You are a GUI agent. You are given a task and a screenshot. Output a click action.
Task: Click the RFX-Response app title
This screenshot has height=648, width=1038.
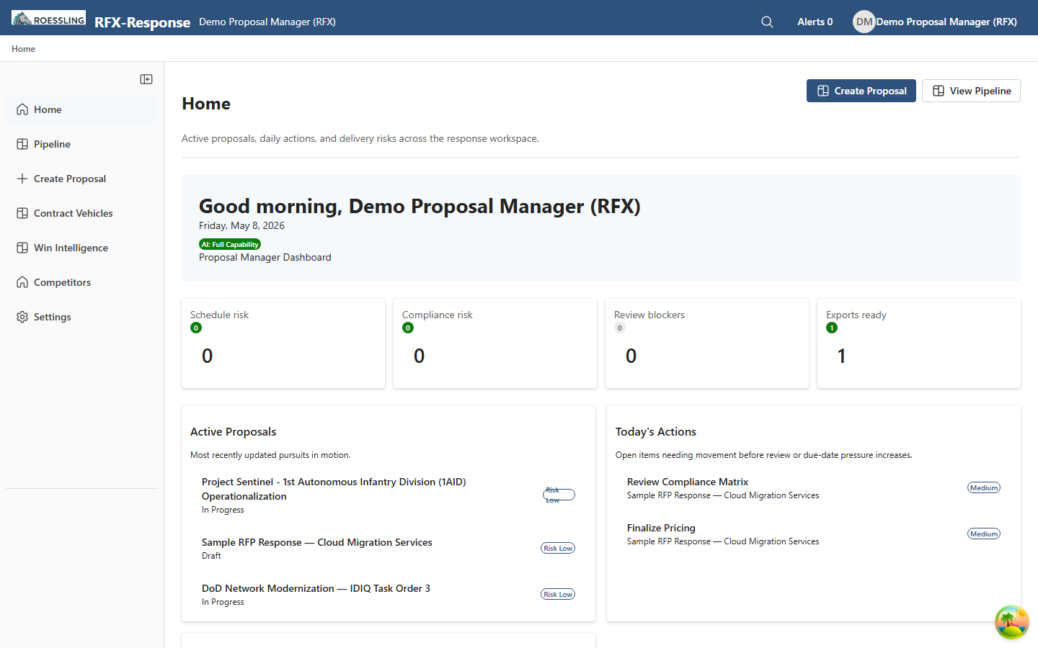[x=142, y=22]
